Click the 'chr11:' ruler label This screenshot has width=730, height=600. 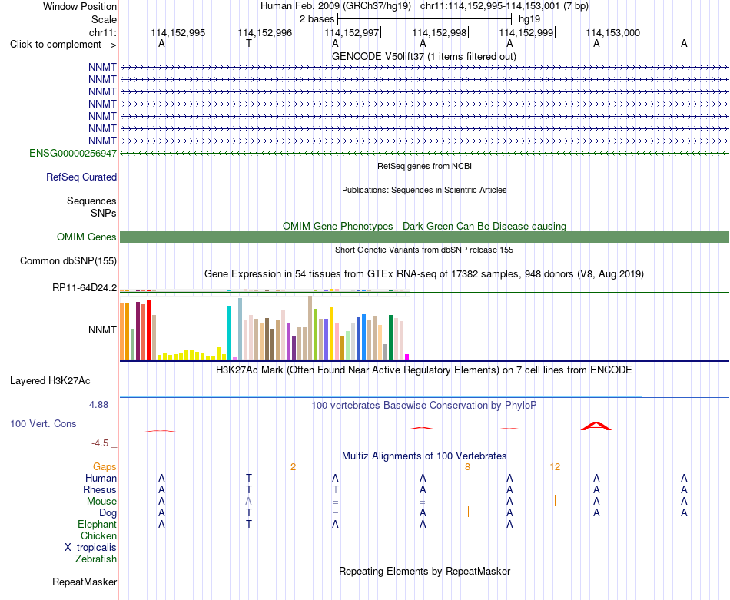[102, 32]
